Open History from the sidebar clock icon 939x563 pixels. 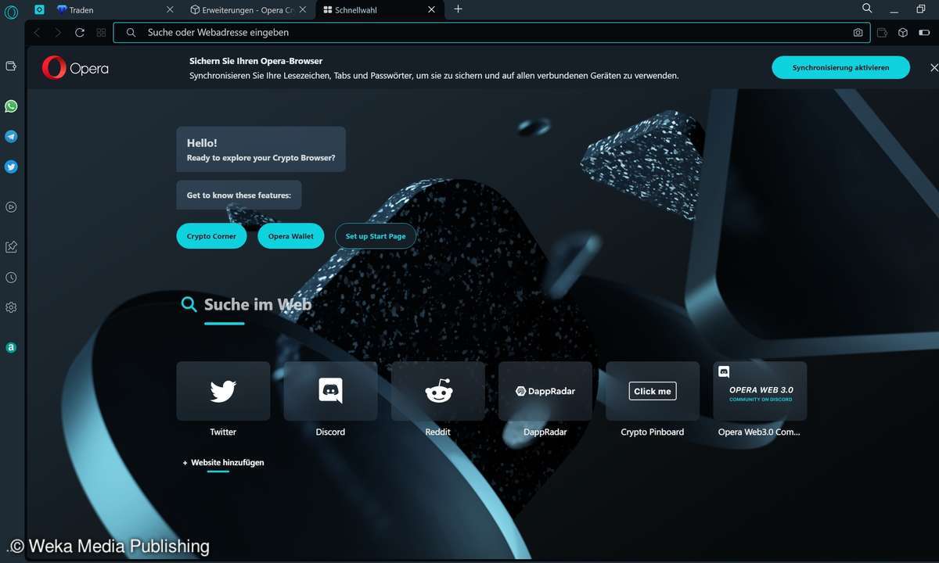(11, 278)
